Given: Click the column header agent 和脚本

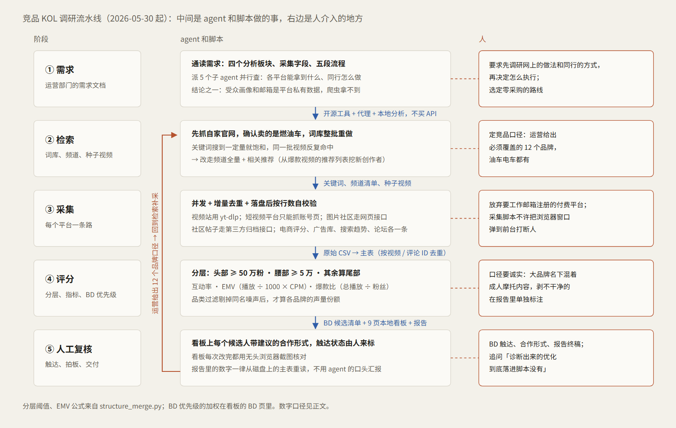Looking at the screenshot, I should pyautogui.click(x=202, y=39).
